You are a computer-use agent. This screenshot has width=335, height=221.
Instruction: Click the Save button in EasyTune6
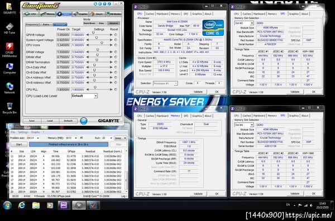pyautogui.click(x=32, y=121)
